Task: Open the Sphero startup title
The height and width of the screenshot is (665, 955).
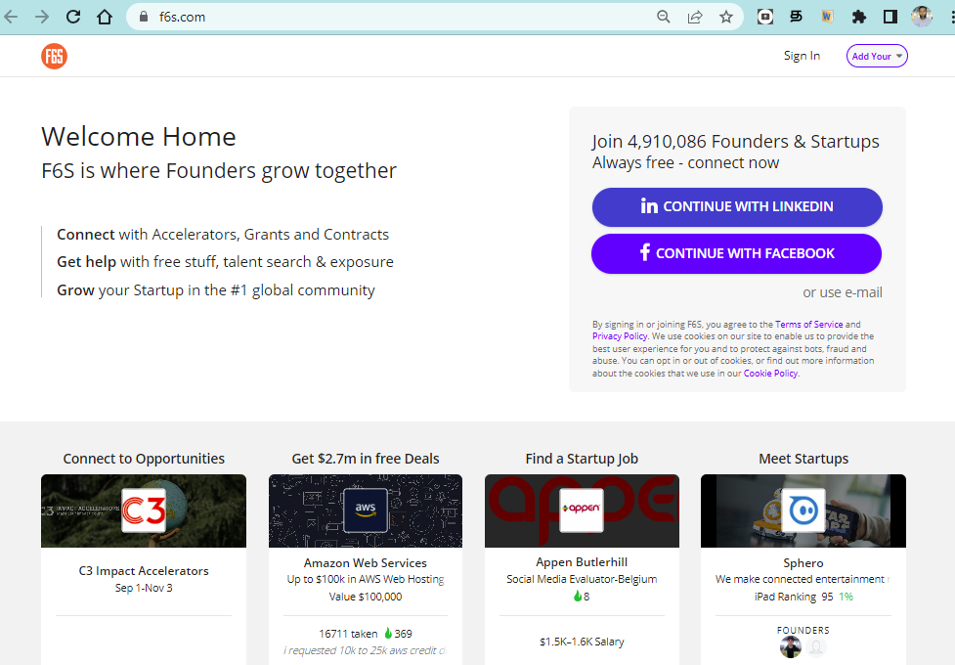Action: pos(803,563)
